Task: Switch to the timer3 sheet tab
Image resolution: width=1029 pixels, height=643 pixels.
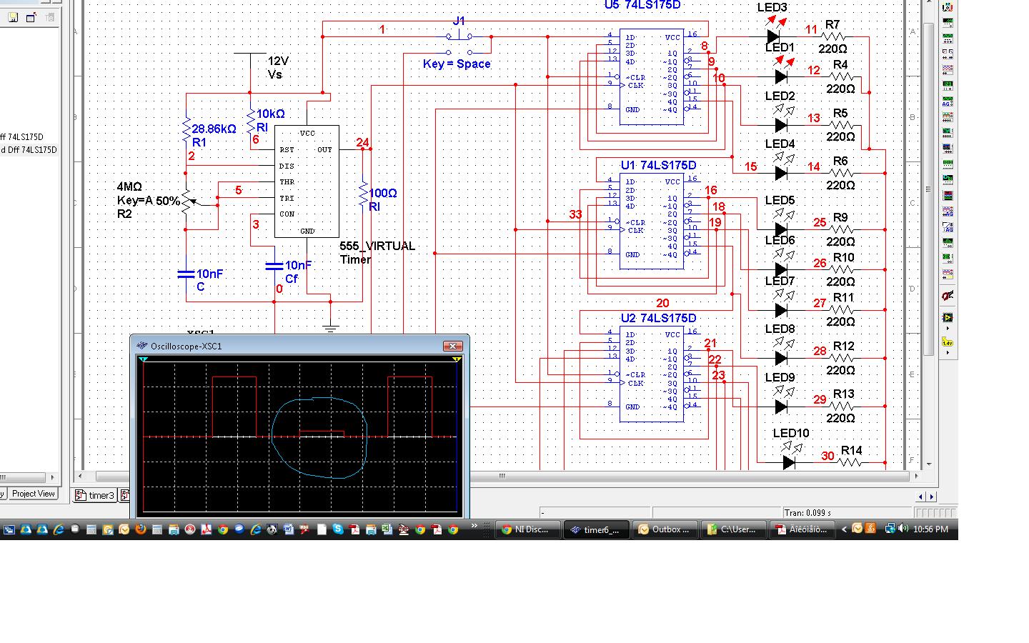Action: (94, 495)
